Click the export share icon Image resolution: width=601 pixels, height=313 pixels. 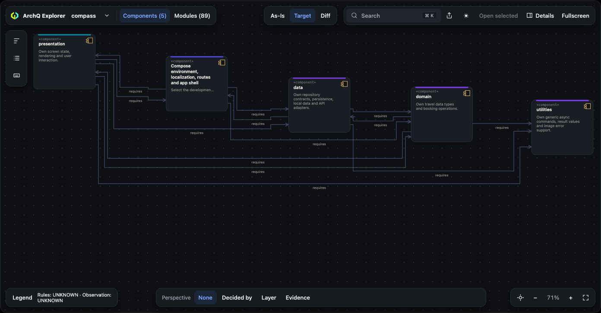[449, 16]
